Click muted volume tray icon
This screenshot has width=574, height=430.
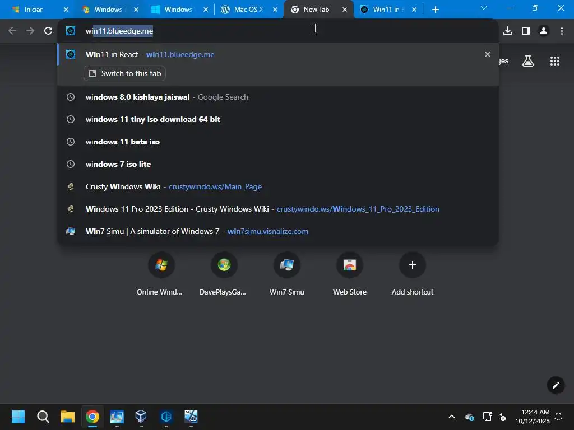[x=502, y=417]
